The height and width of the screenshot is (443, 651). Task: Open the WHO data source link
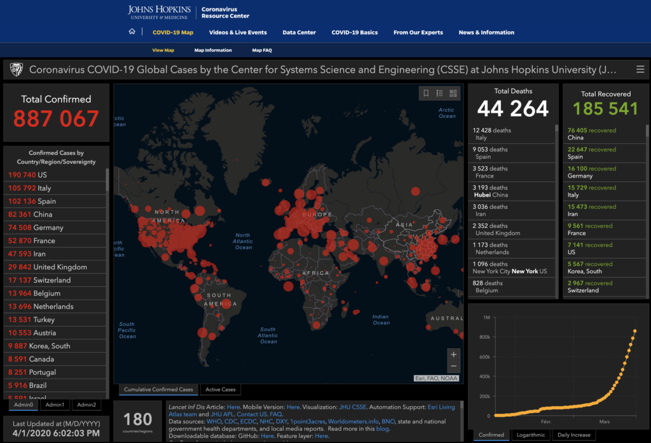pyautogui.click(x=214, y=421)
